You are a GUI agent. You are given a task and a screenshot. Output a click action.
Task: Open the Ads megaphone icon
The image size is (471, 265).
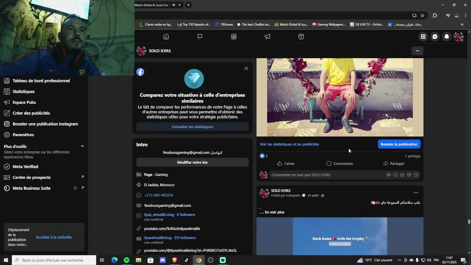[x=268, y=37]
